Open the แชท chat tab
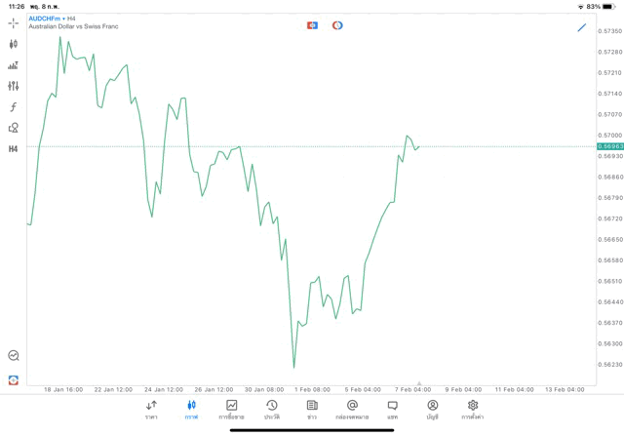Viewport: 624px width, 436px height. point(392,410)
